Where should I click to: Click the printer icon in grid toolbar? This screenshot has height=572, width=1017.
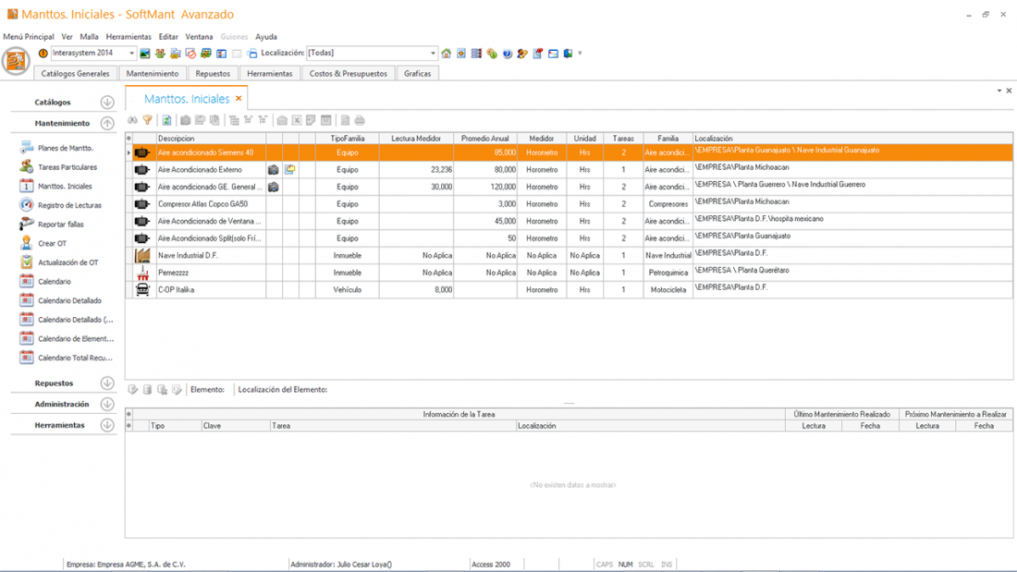pyautogui.click(x=360, y=120)
